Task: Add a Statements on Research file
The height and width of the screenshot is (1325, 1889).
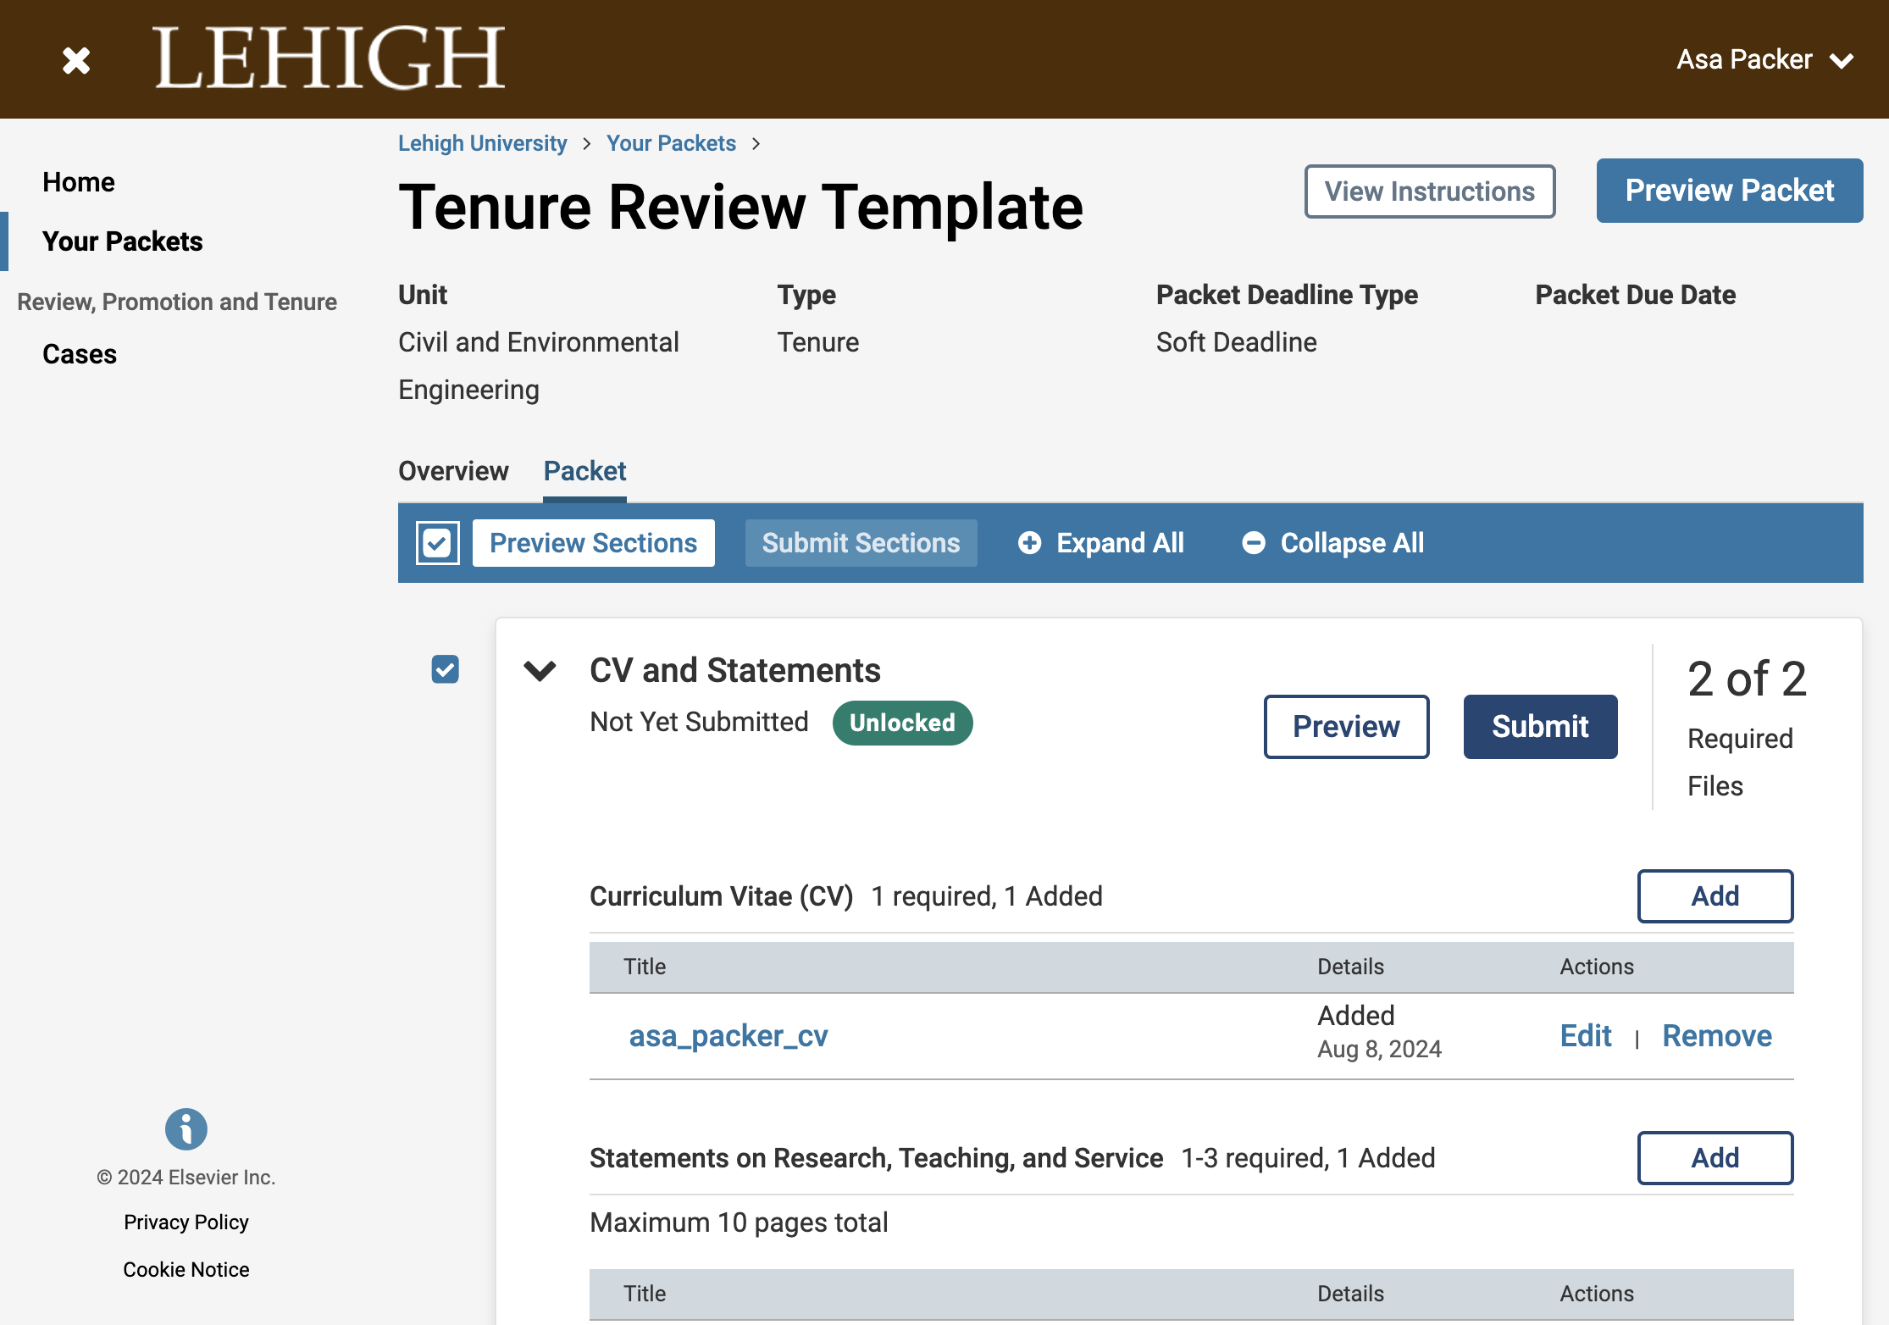Action: tap(1715, 1158)
